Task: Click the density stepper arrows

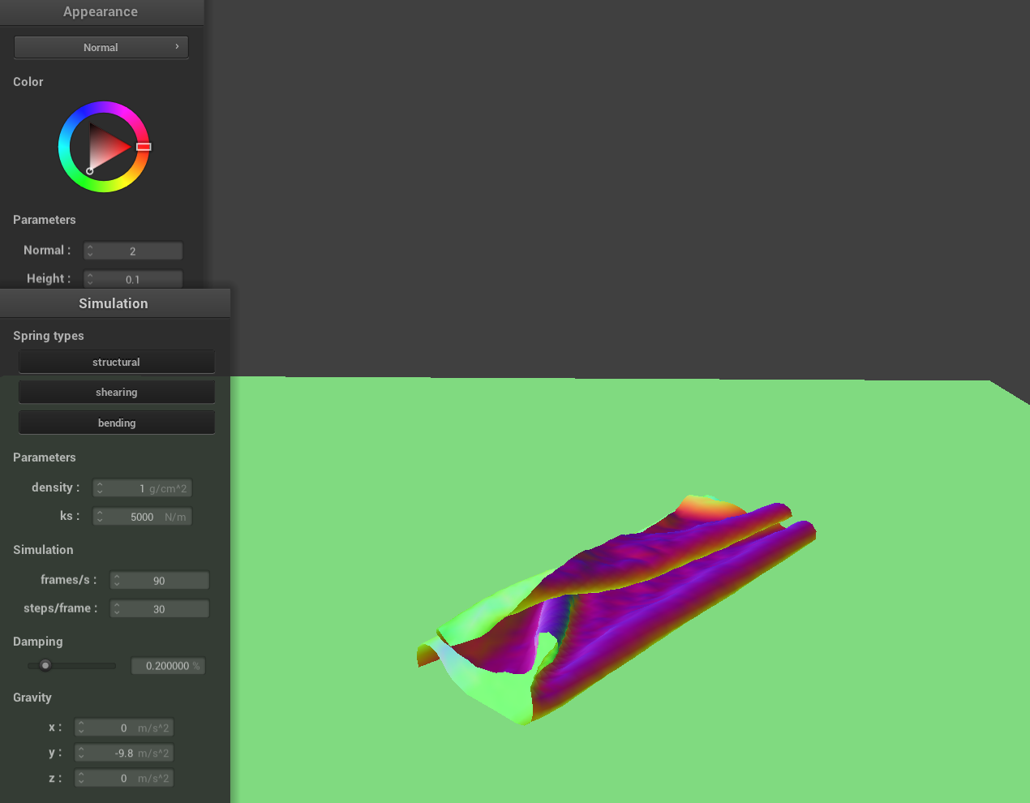Action: click(x=100, y=488)
